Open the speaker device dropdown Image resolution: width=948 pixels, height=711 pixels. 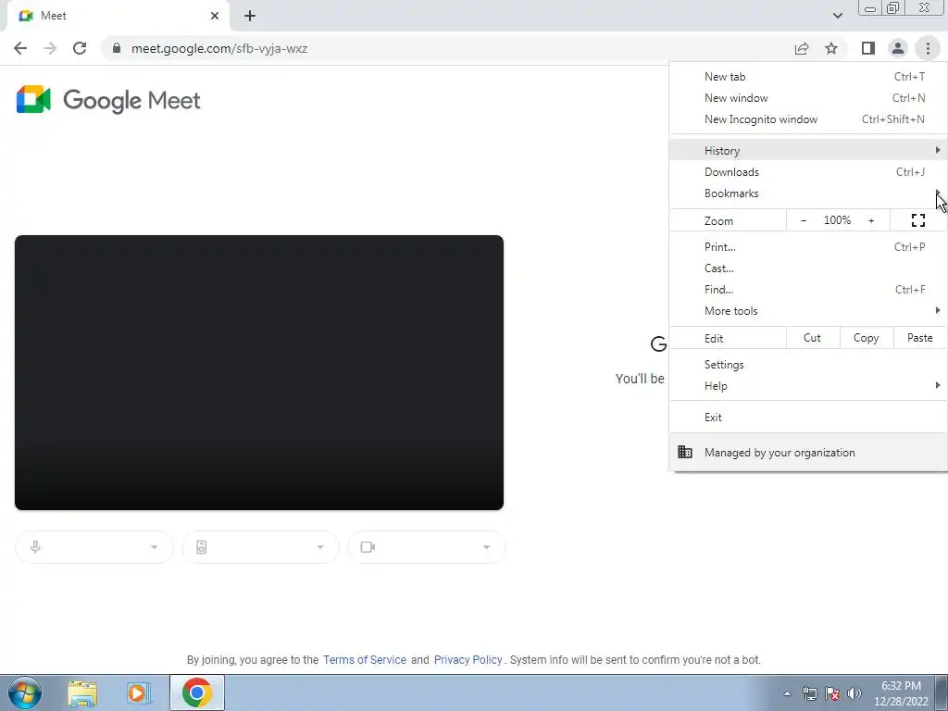[x=260, y=547]
